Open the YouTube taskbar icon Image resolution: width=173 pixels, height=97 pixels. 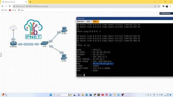[x=103, y=95]
